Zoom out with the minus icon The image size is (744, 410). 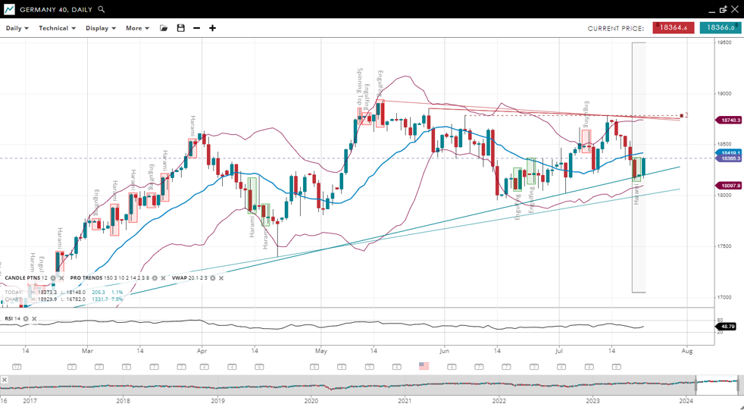tap(197, 28)
